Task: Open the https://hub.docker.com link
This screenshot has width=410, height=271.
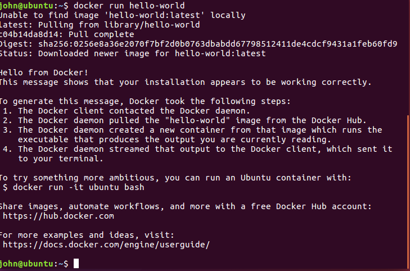Action: coord(58,215)
